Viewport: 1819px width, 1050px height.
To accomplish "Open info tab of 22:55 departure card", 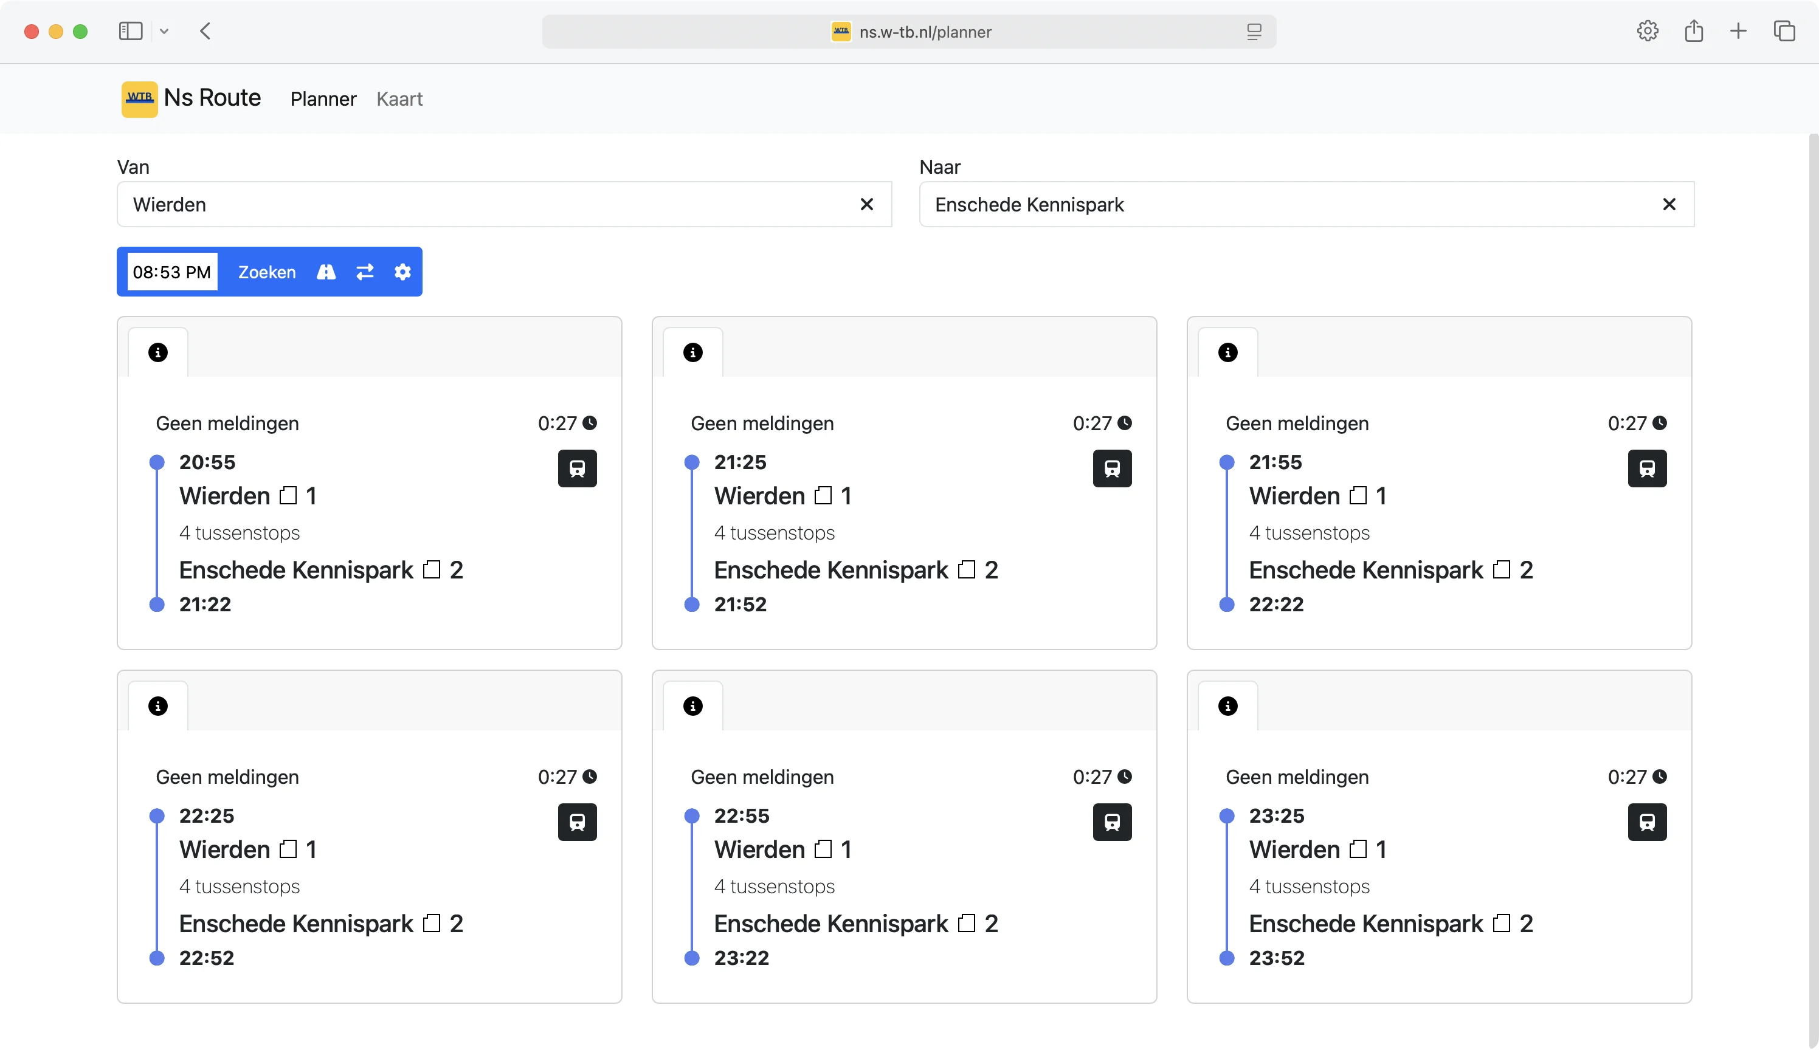I will tap(692, 706).
